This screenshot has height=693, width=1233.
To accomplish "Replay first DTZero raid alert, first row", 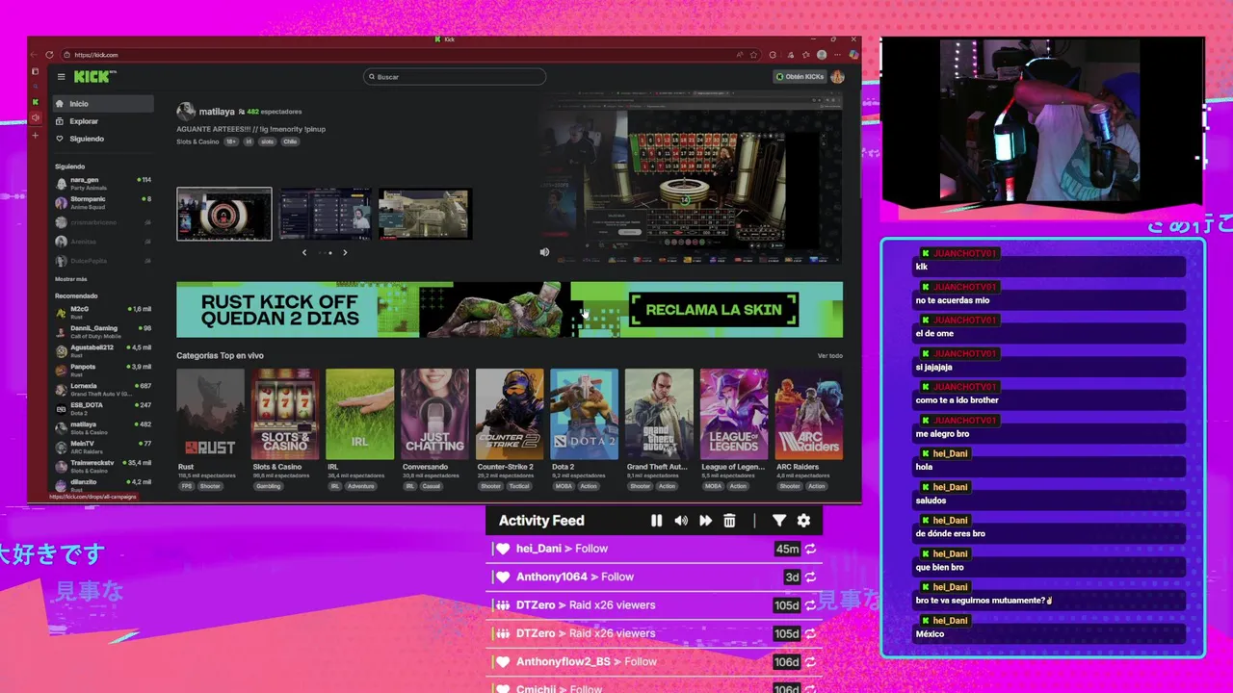I will point(811,605).
